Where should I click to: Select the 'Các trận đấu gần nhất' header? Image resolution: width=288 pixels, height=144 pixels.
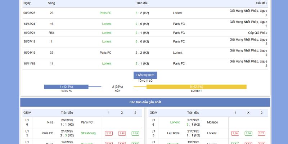click(x=145, y=102)
